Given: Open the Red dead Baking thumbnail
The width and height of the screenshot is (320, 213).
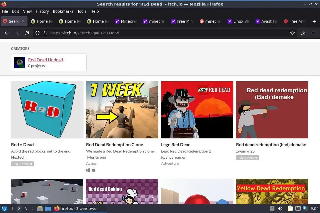Looking at the screenshot, I should [x=122, y=191].
